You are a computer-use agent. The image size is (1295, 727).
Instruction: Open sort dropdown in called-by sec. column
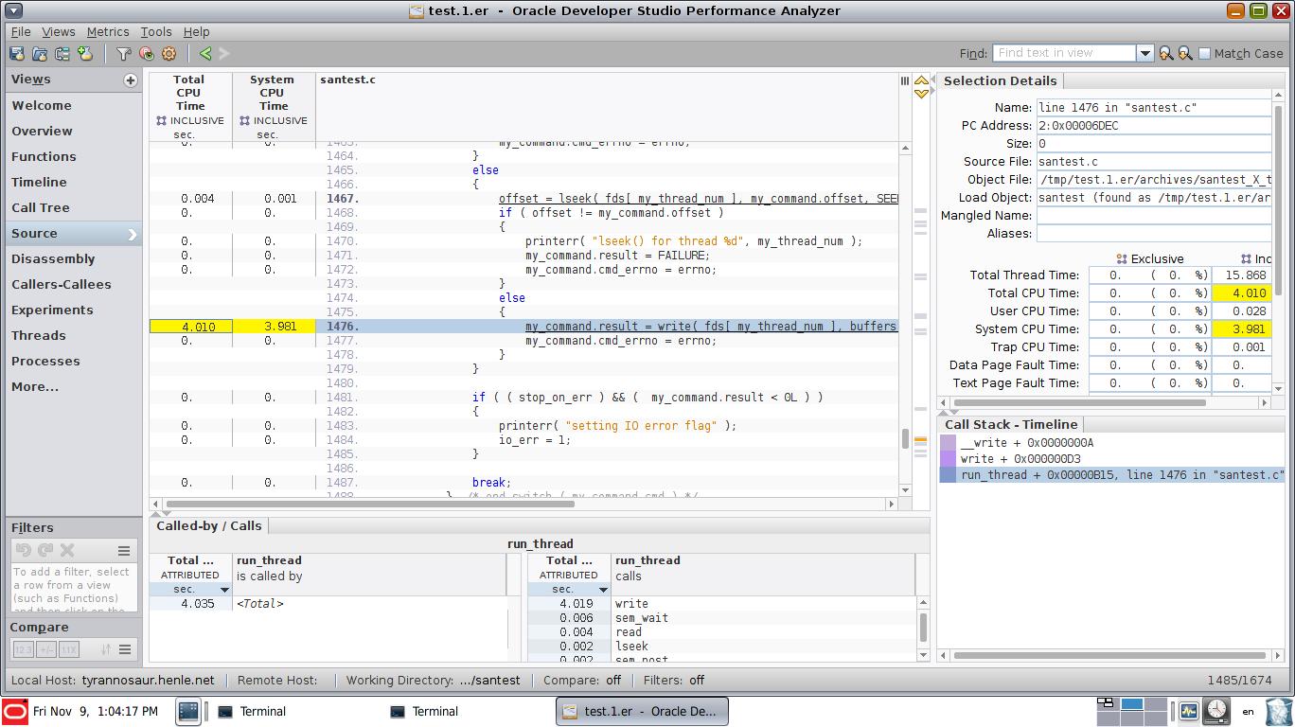tap(224, 590)
